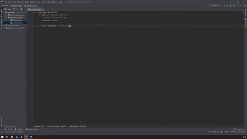Open Search Everywhere magnifier icon
Viewport: 247px width, 139px height.
245,5
